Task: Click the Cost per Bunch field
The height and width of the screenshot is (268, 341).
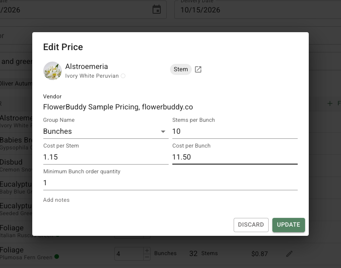Action: [235, 157]
